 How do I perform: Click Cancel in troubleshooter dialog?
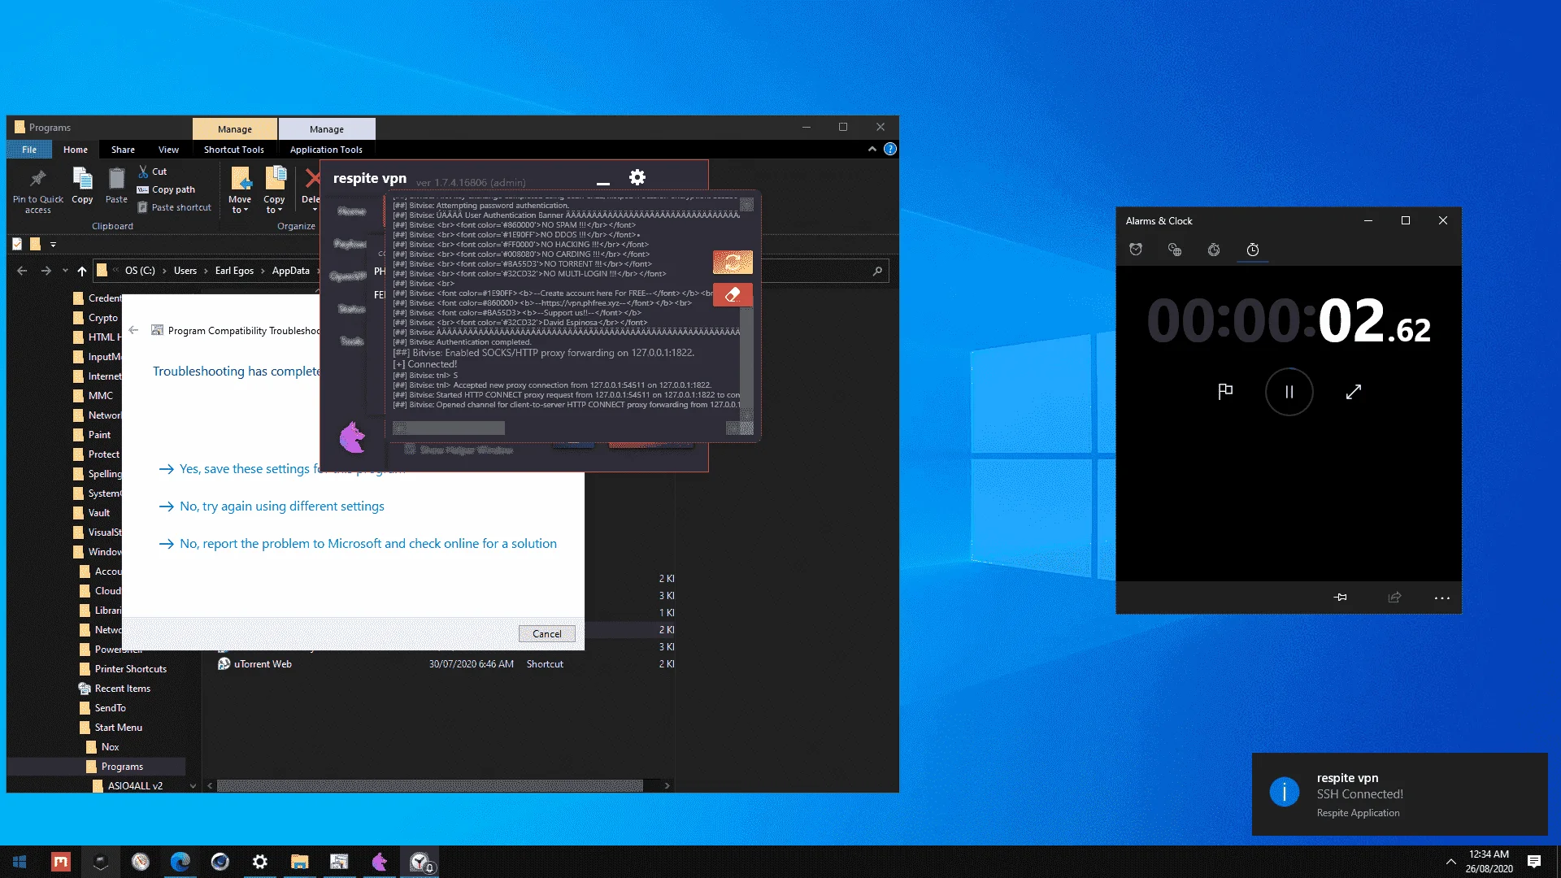(x=547, y=634)
